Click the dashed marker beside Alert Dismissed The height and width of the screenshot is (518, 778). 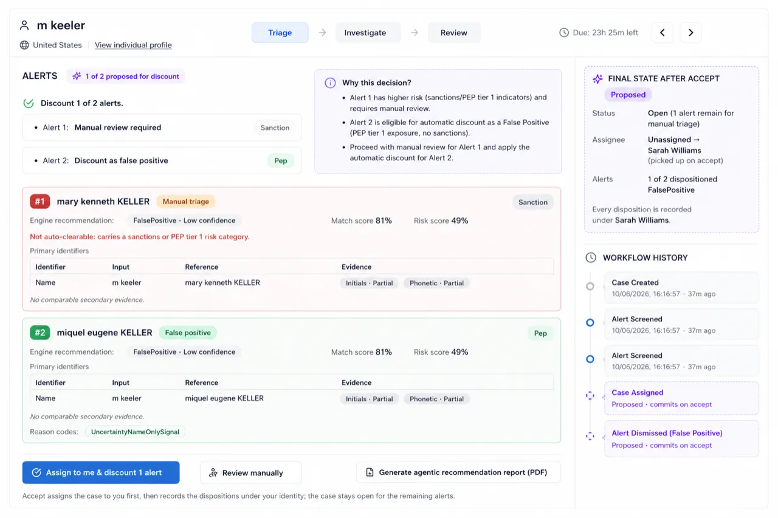(590, 436)
